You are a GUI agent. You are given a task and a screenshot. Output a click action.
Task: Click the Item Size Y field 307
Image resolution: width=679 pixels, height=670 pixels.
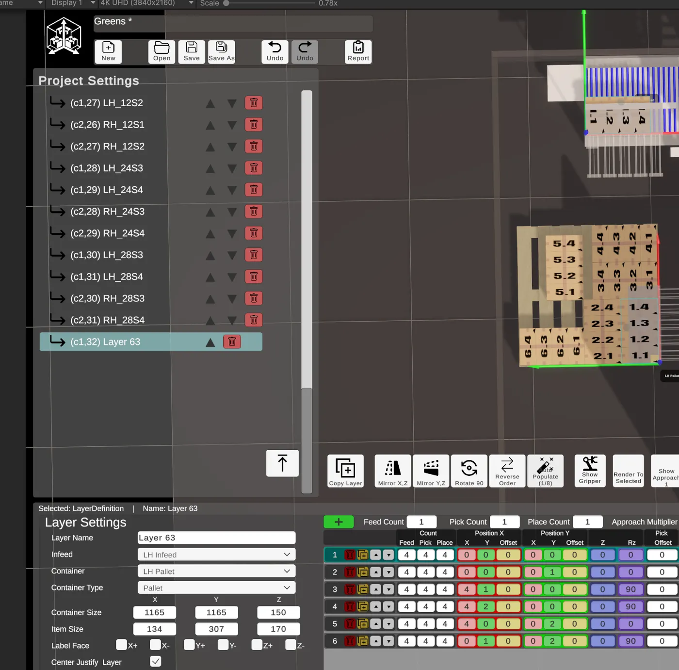click(216, 629)
